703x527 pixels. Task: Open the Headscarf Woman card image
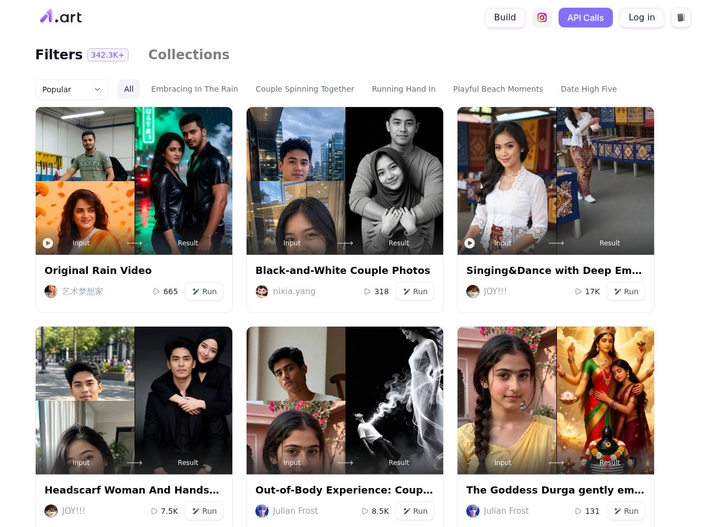pos(134,400)
